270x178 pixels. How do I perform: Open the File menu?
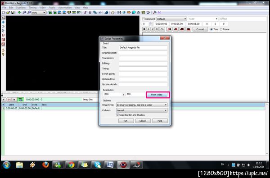4,8
